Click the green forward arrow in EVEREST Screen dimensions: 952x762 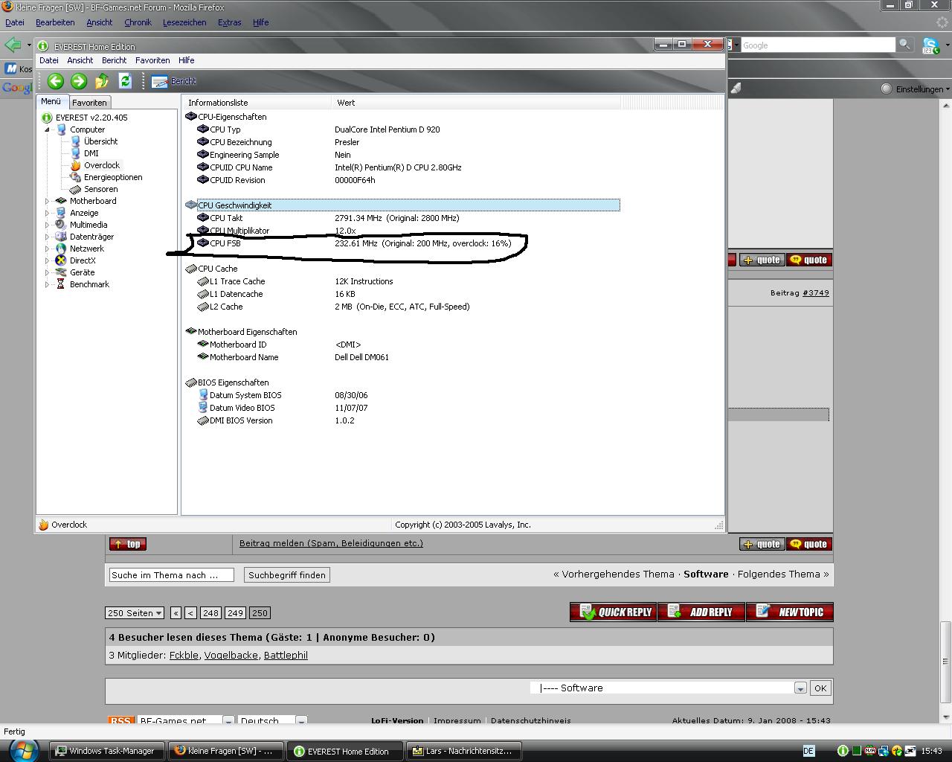(79, 81)
